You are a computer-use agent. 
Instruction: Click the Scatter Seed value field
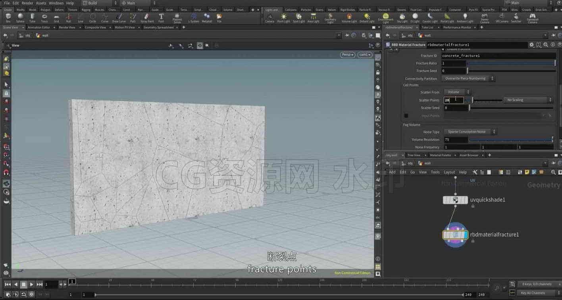(456, 108)
